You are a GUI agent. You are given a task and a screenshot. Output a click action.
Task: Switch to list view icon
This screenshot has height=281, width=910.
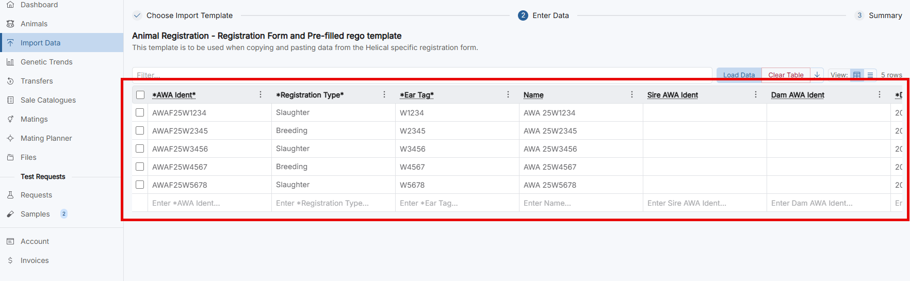[x=870, y=75]
